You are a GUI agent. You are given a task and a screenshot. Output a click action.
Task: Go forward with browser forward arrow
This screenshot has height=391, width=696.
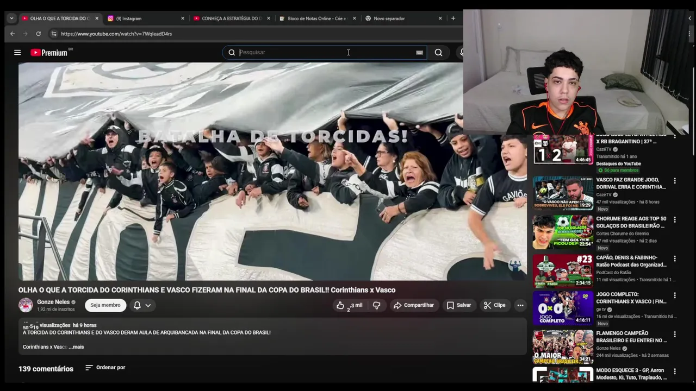point(25,34)
